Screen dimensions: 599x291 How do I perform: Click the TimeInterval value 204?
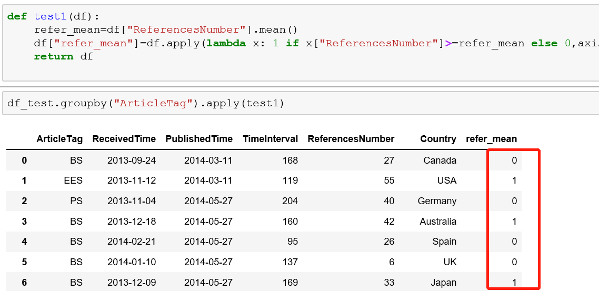[289, 201]
